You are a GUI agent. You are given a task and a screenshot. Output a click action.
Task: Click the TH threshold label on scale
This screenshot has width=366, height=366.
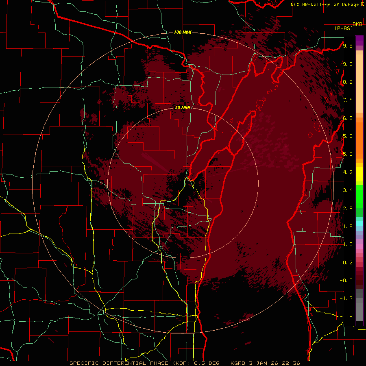click(349, 317)
